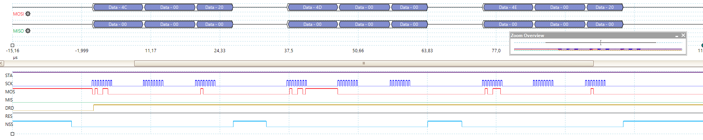Click the DRD signal label
Screen dimensions: 703x140
[9, 108]
